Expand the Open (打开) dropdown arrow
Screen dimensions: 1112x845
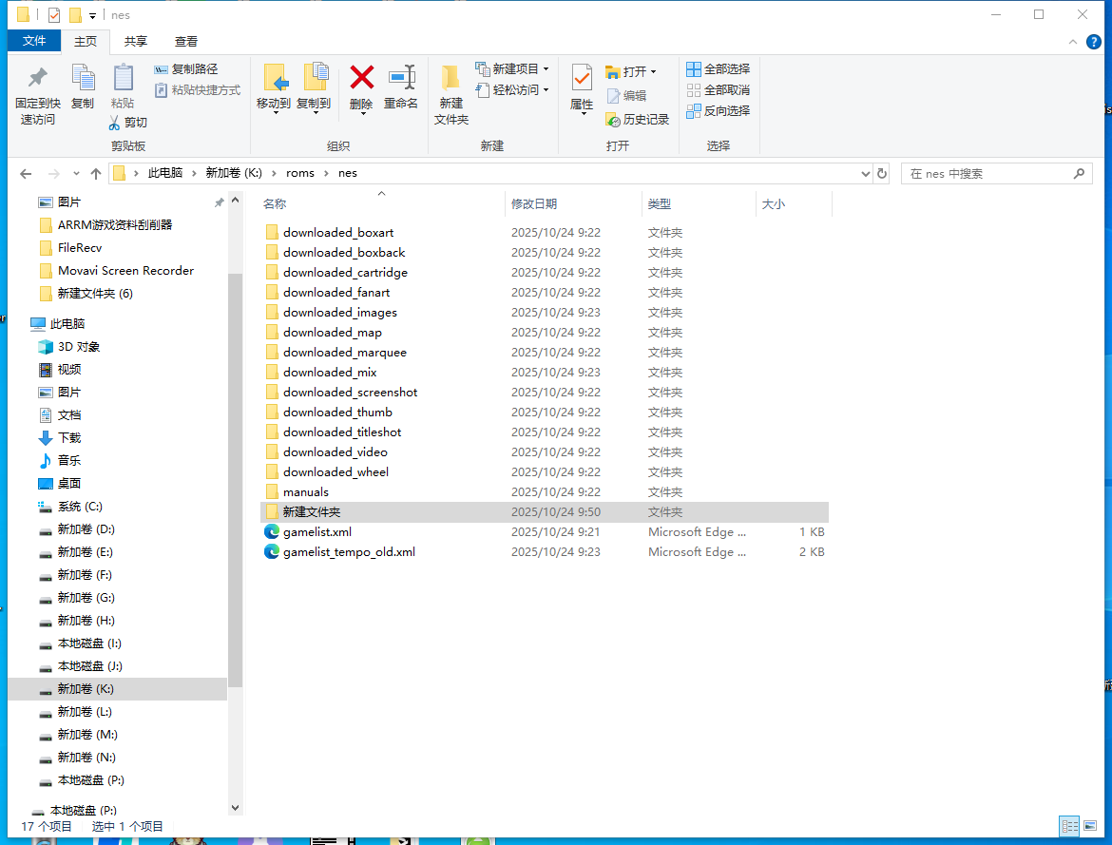click(653, 72)
